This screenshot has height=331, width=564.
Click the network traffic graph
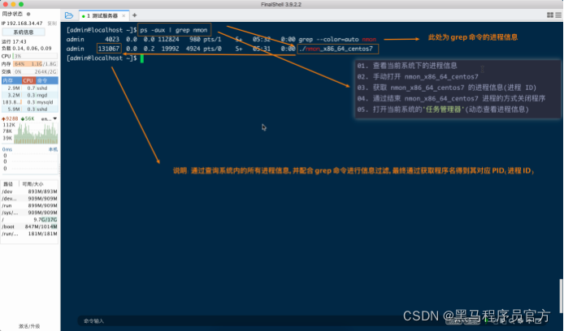36,133
